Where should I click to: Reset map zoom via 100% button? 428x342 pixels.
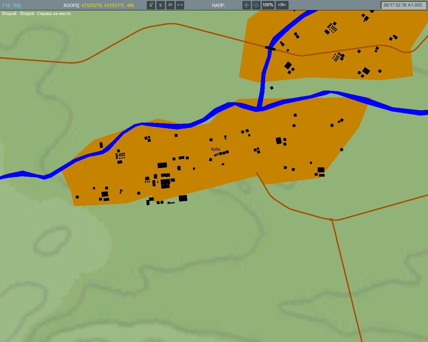click(268, 5)
